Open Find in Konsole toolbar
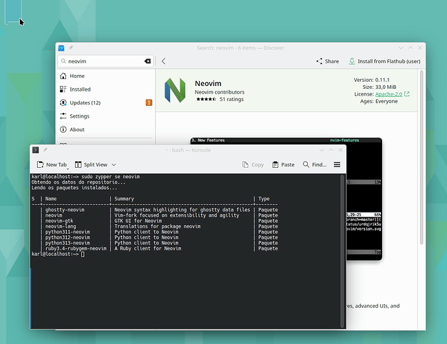The image size is (447, 344). click(x=315, y=164)
